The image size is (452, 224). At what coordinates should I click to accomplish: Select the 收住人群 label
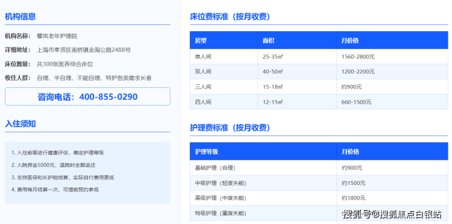18,78
